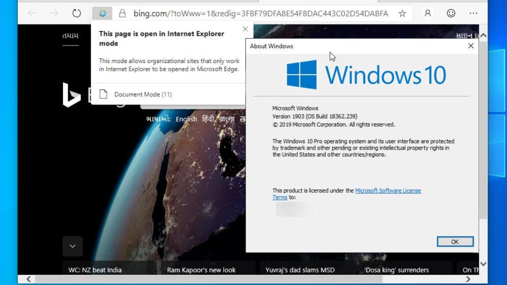The image size is (507, 285).
Task: Click the Bing sign-in text at top right
Action: tap(467, 36)
